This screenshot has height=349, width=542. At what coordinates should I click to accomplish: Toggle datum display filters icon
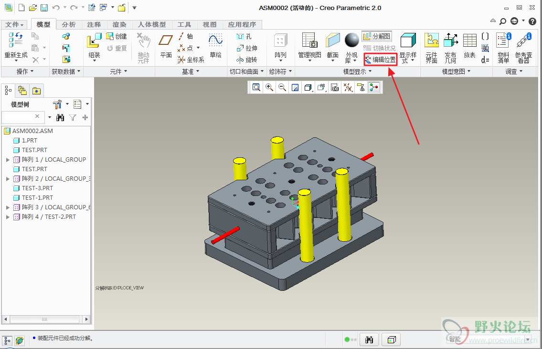pyautogui.click(x=348, y=87)
